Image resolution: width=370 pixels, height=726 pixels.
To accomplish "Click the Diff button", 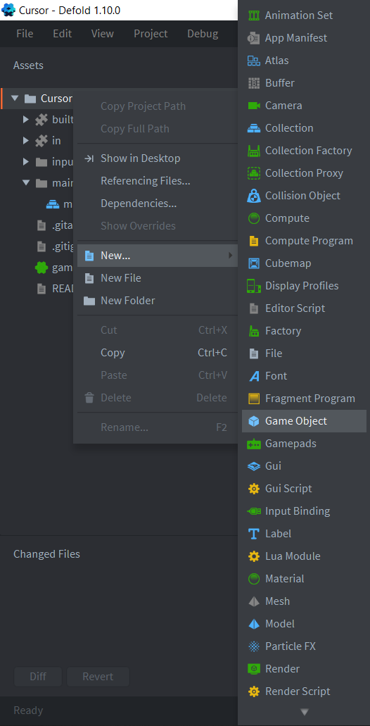I will coord(38,677).
